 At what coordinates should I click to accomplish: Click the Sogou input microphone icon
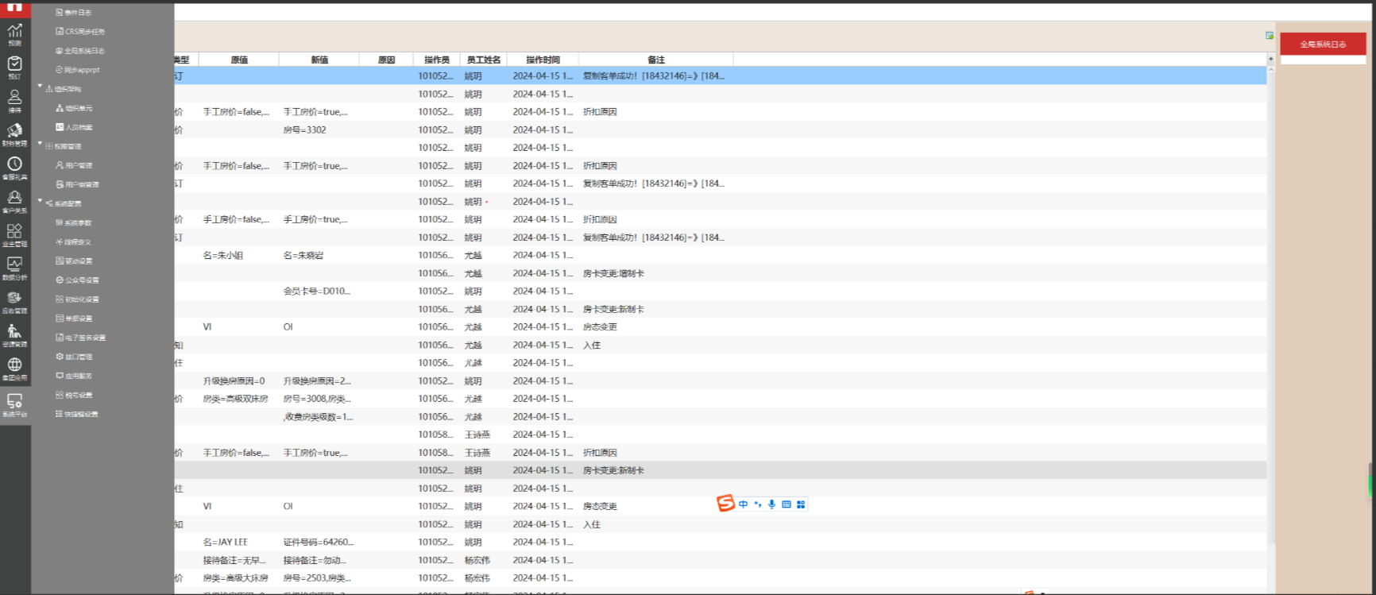[771, 504]
